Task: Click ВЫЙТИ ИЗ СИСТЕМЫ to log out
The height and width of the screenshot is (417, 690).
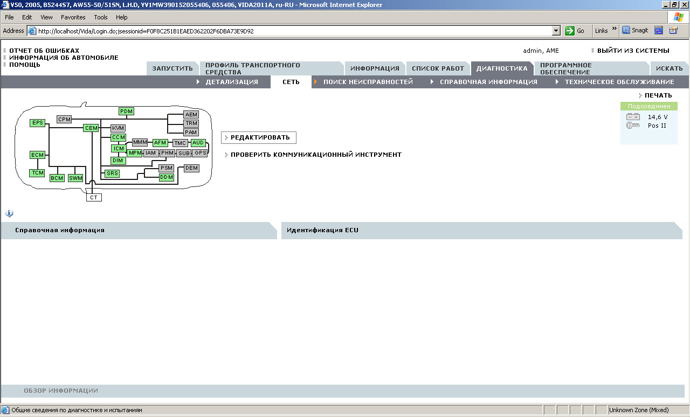Action: [x=633, y=51]
